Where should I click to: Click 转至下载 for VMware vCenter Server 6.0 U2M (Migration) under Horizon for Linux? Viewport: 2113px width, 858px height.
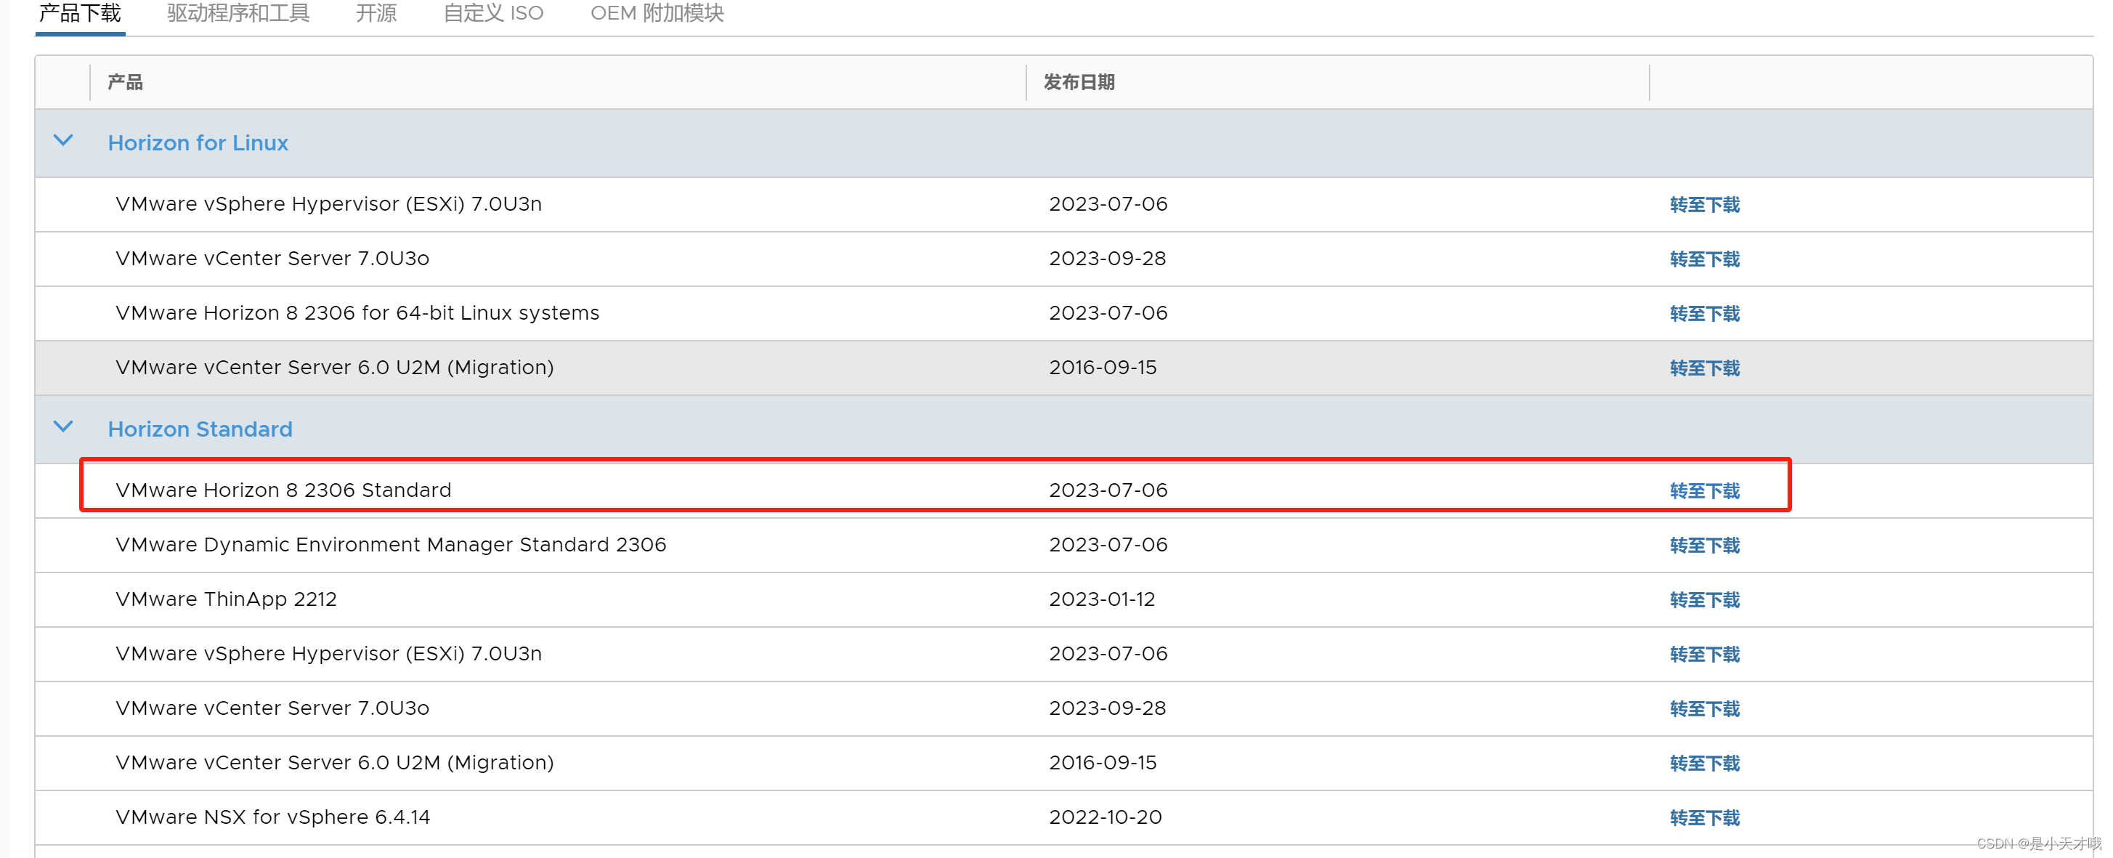point(1705,368)
